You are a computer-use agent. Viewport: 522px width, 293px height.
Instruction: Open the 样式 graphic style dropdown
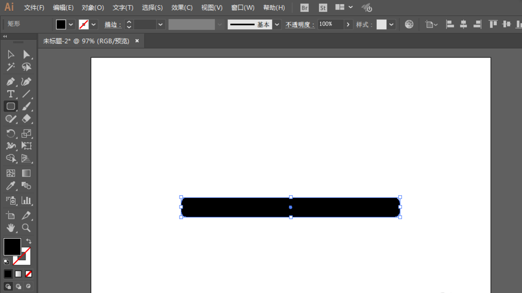tap(391, 25)
